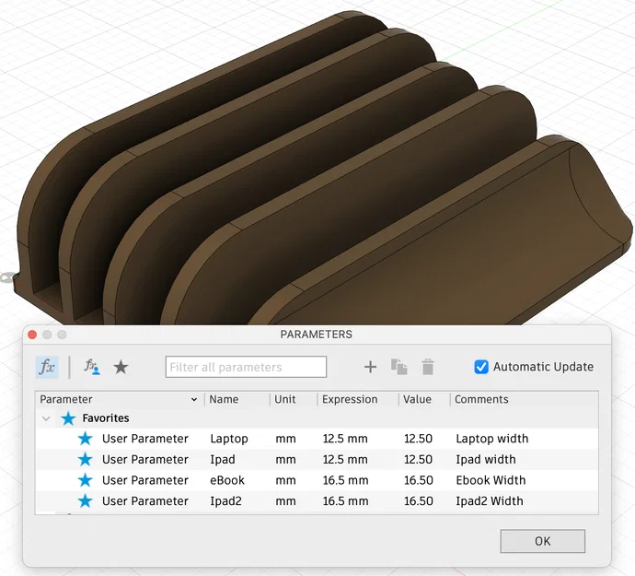Select the eBook name cell

(x=227, y=480)
